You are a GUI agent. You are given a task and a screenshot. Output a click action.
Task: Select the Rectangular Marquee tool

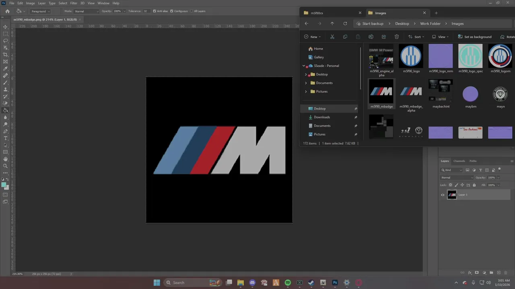point(5,34)
